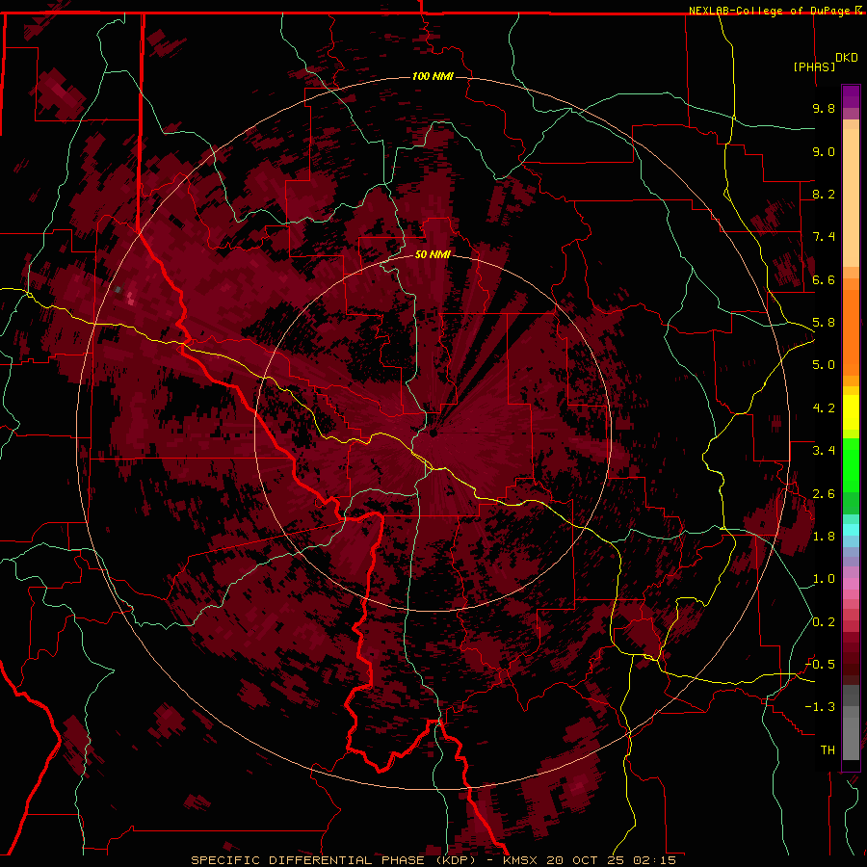The image size is (867, 867).
Task: Click the -1.3 legend value
Action: click(820, 707)
